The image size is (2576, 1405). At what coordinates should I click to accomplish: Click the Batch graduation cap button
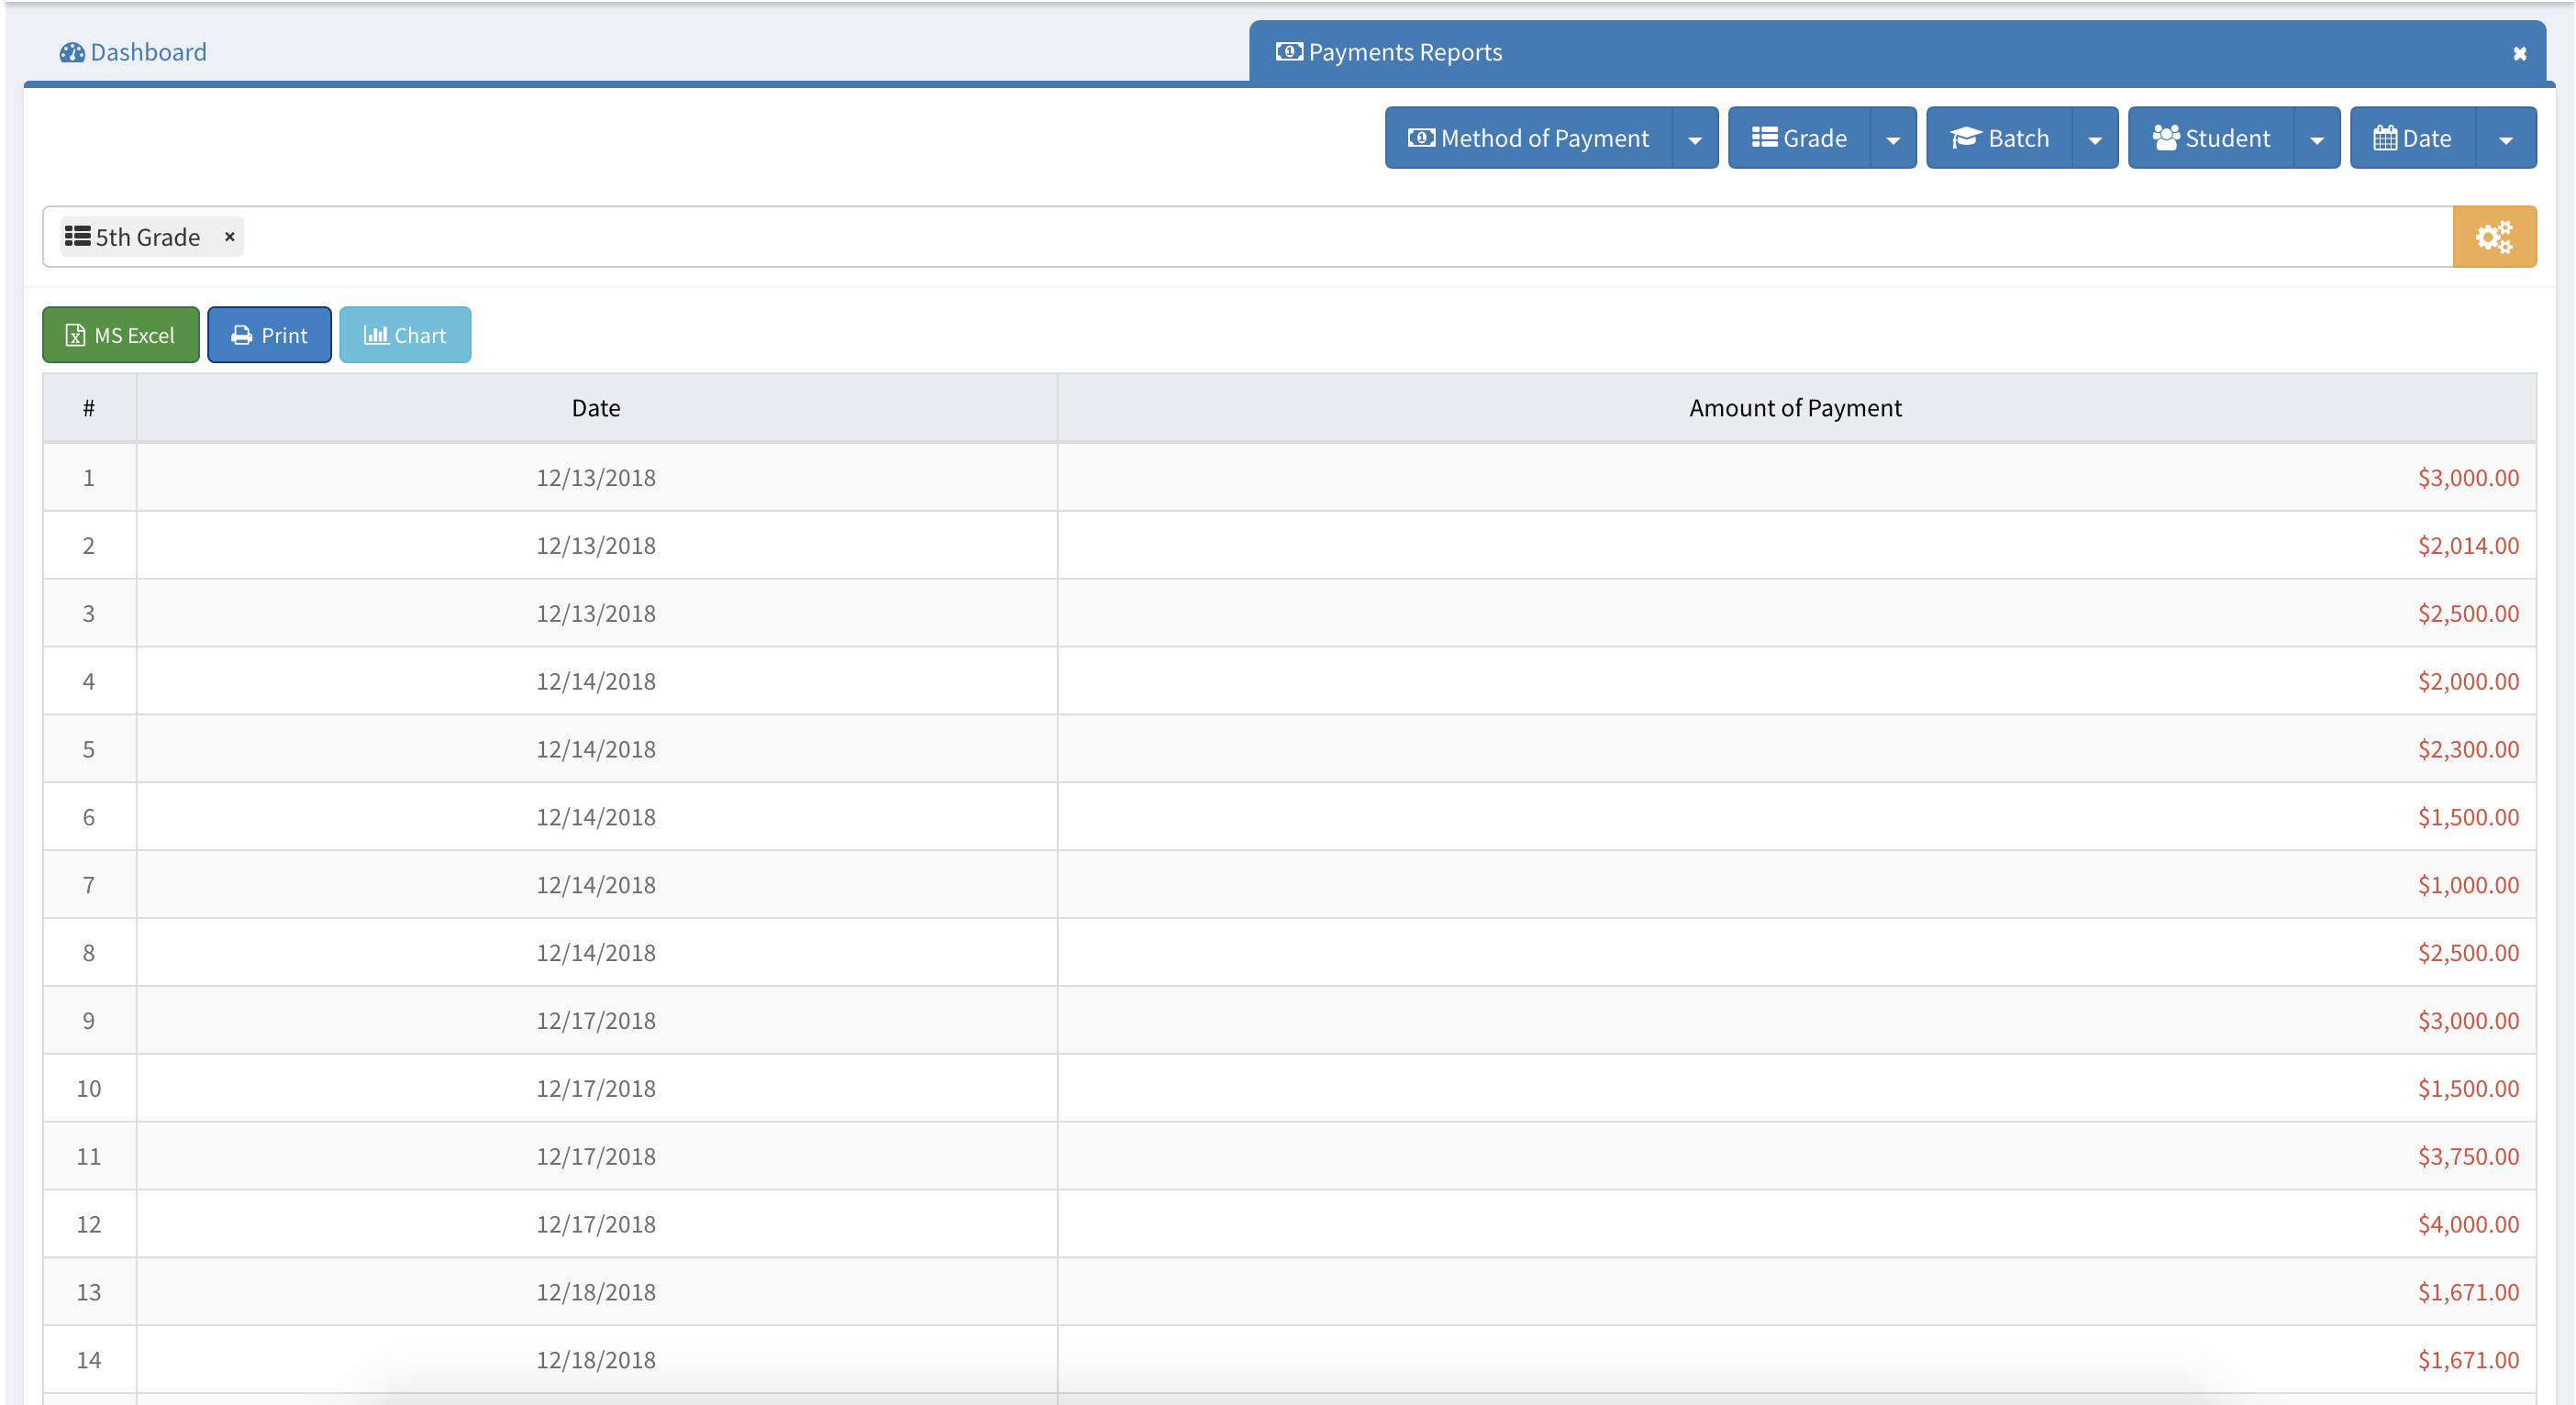pos(1999,138)
